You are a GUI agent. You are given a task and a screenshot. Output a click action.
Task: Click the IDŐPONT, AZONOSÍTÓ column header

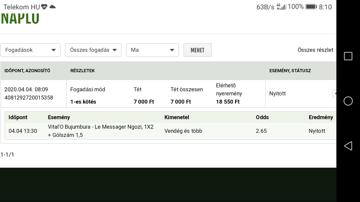[27, 71]
